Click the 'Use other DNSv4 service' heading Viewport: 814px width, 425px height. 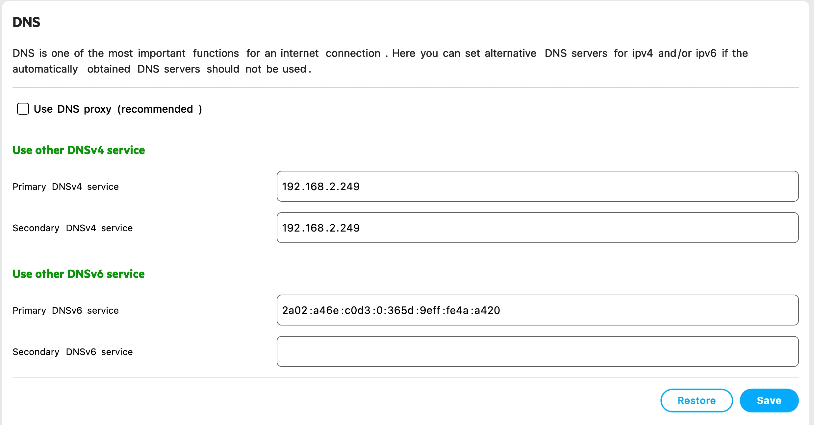[x=79, y=150]
